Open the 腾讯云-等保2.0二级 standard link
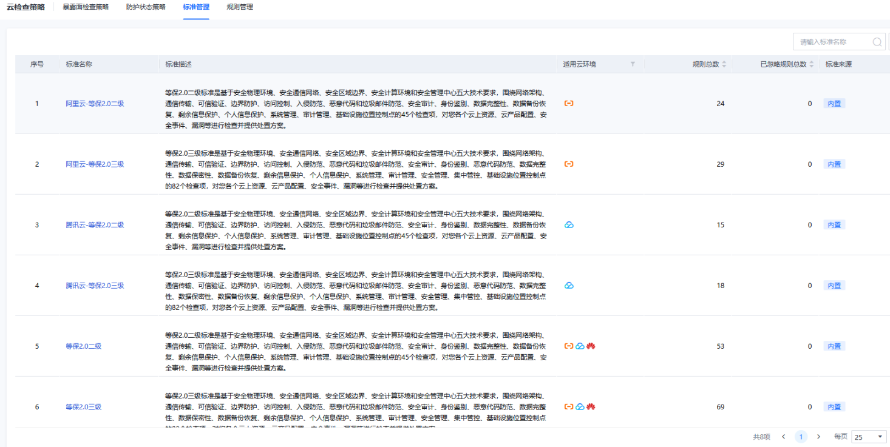Screen dimensions: 890x447 click(95, 225)
